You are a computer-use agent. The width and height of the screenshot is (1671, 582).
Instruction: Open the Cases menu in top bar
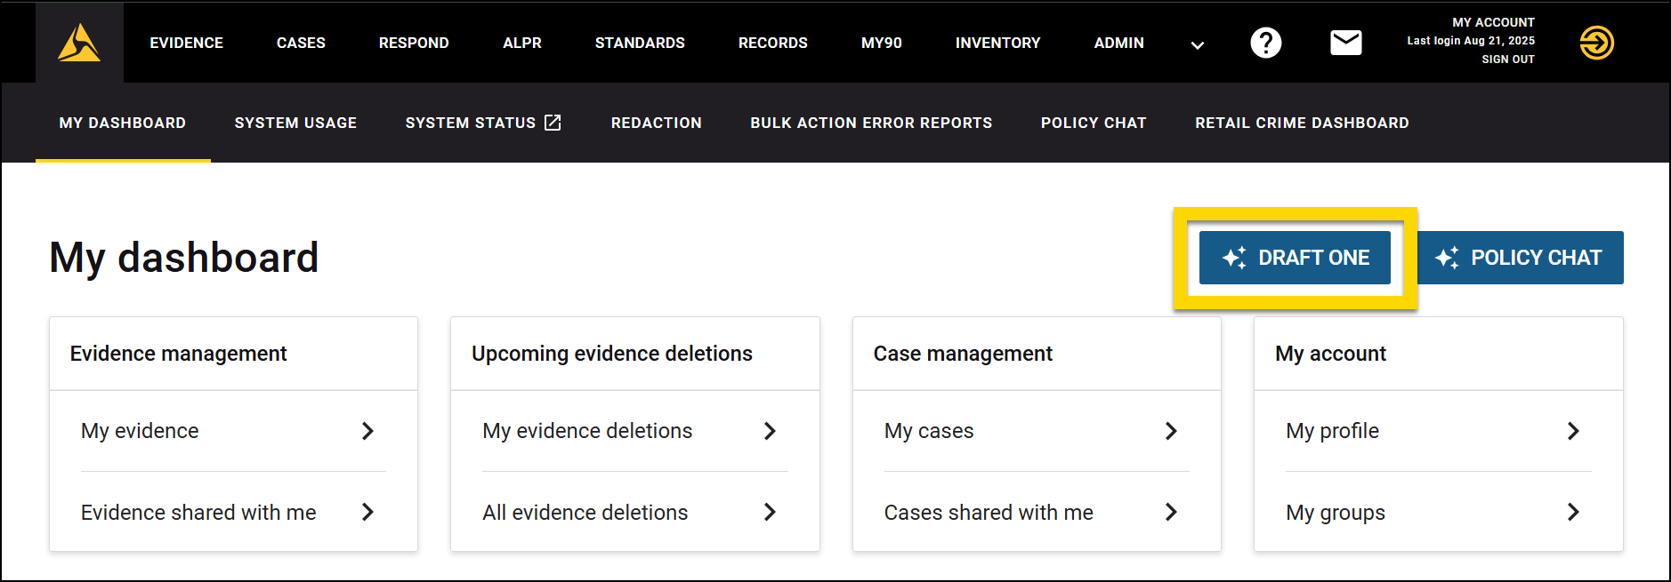(301, 43)
